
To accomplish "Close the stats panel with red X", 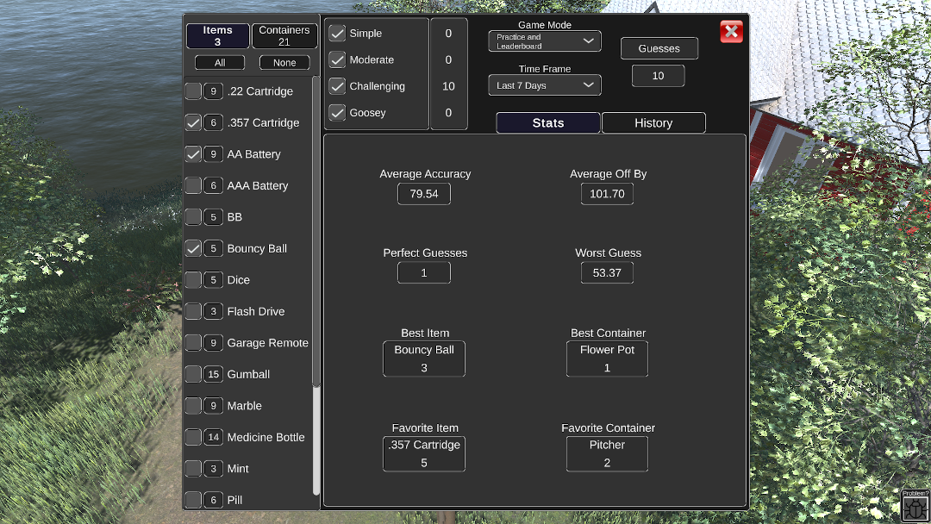I will tap(731, 32).
